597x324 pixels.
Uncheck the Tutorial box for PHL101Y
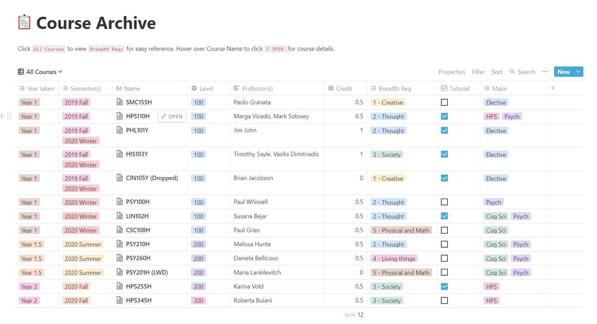(x=444, y=131)
